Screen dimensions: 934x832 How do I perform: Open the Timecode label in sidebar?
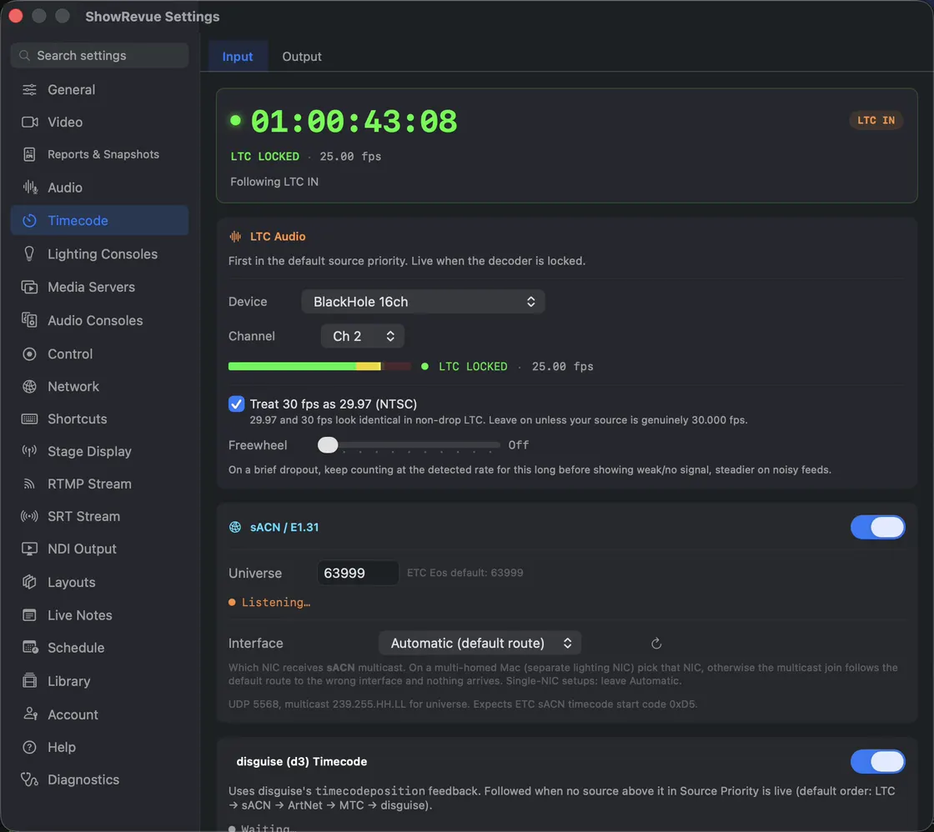coord(78,220)
